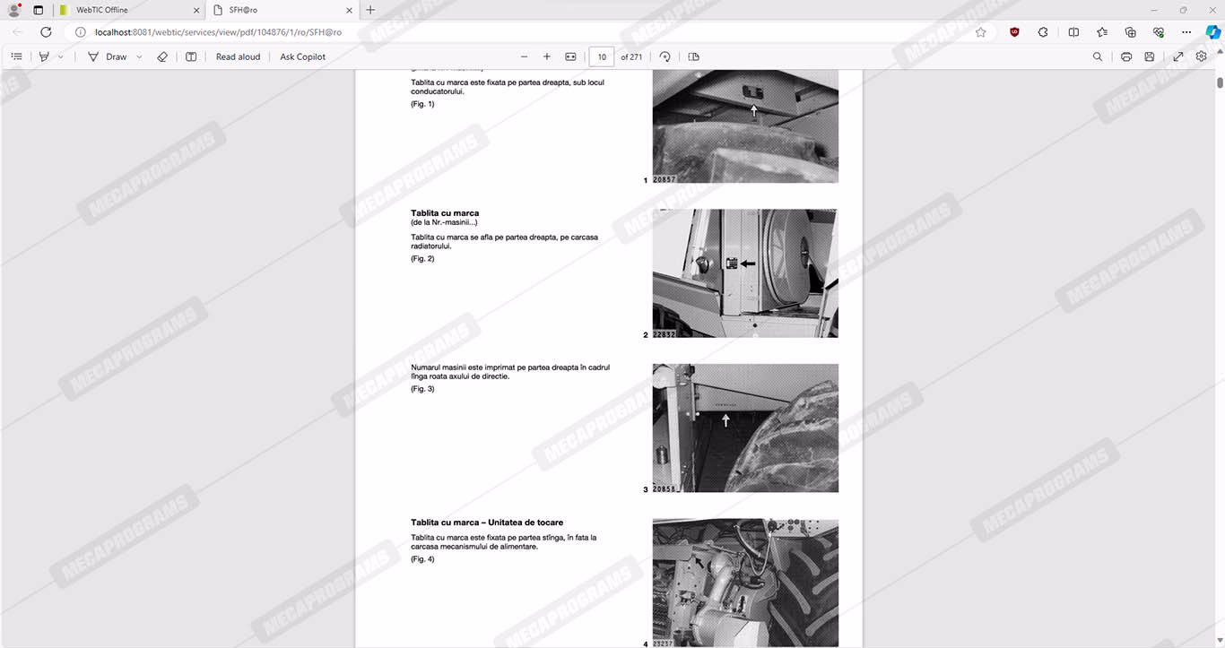Open the PDF table of contents
Viewport: 1225px width, 648px height.
[x=16, y=56]
